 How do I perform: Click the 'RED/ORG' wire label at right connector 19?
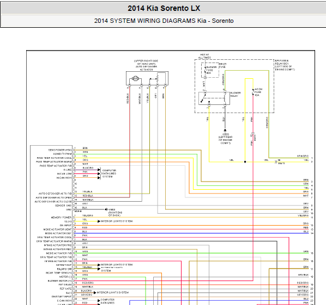click(303, 283)
